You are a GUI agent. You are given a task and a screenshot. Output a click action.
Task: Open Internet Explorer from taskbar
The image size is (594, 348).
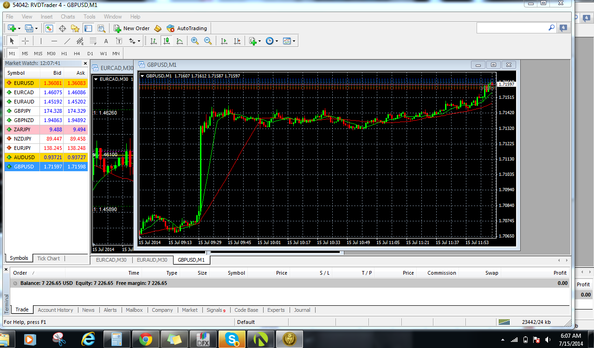tap(88, 339)
